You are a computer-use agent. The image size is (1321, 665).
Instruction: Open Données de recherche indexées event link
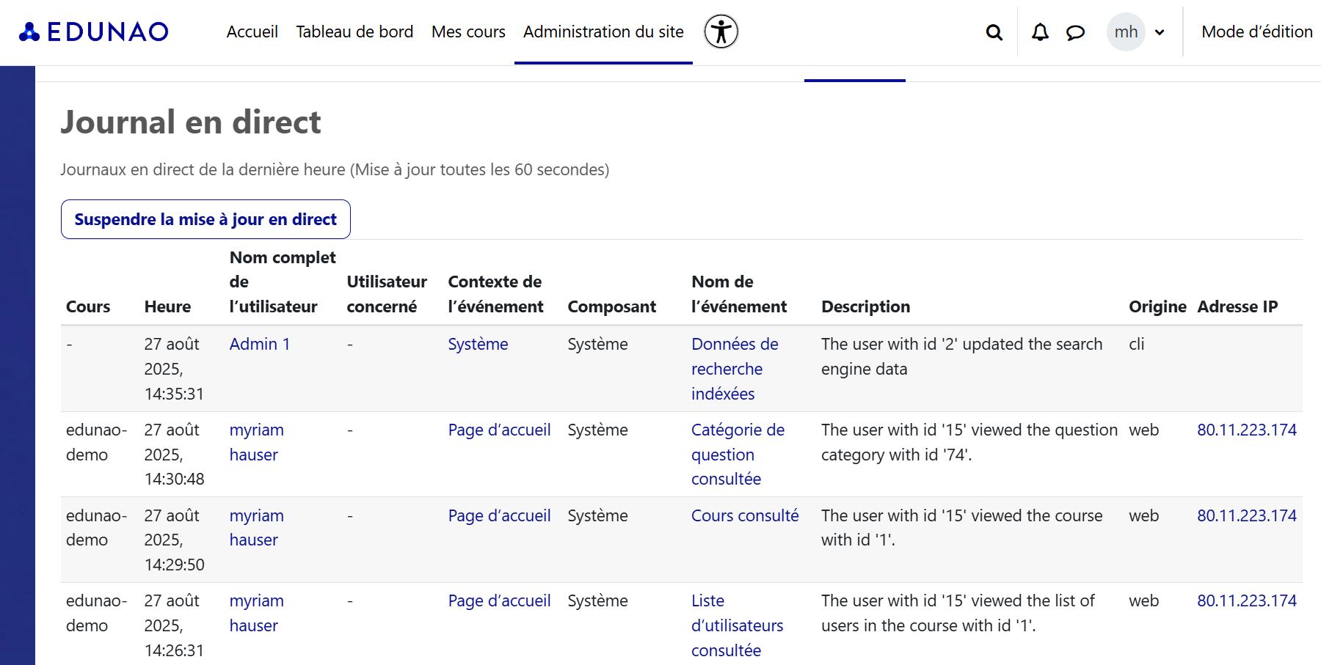coord(735,369)
